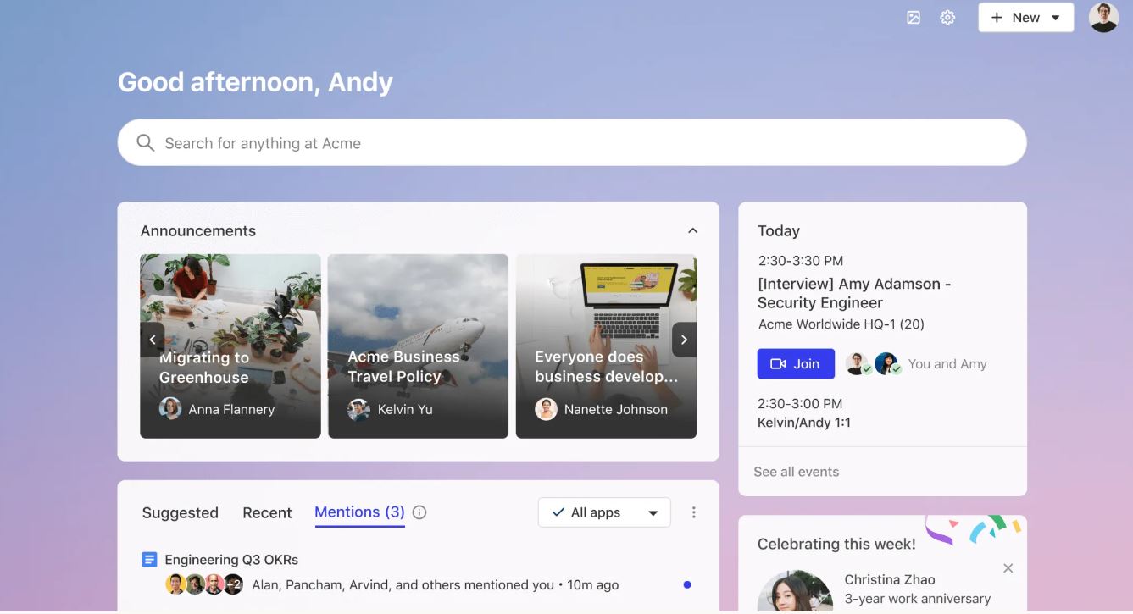The image size is (1133, 614).
Task: Click 'You and Amy' attendee text
Action: pyautogui.click(x=947, y=364)
